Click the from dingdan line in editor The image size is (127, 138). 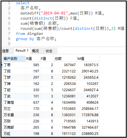pos(29,34)
